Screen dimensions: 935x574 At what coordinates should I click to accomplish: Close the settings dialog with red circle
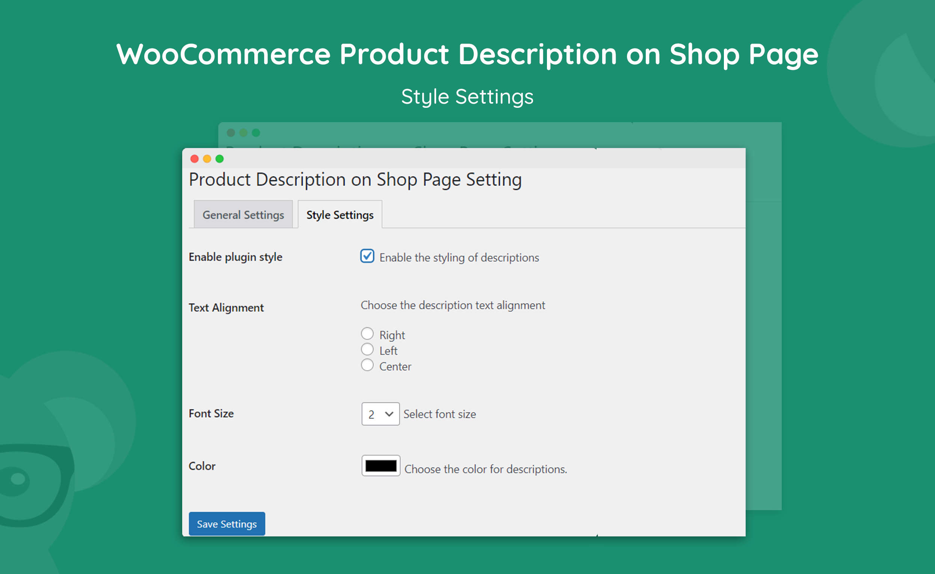point(194,159)
